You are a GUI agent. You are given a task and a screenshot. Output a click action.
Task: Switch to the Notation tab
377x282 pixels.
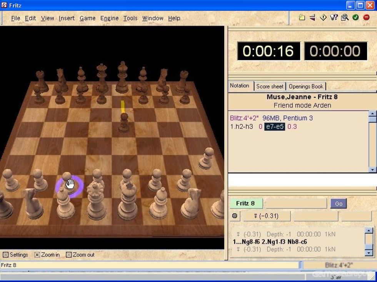click(x=240, y=86)
